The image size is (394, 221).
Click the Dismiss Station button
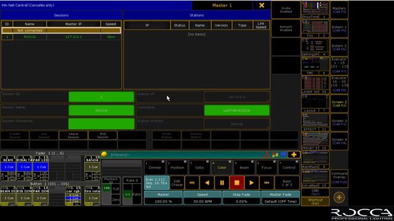(196, 135)
